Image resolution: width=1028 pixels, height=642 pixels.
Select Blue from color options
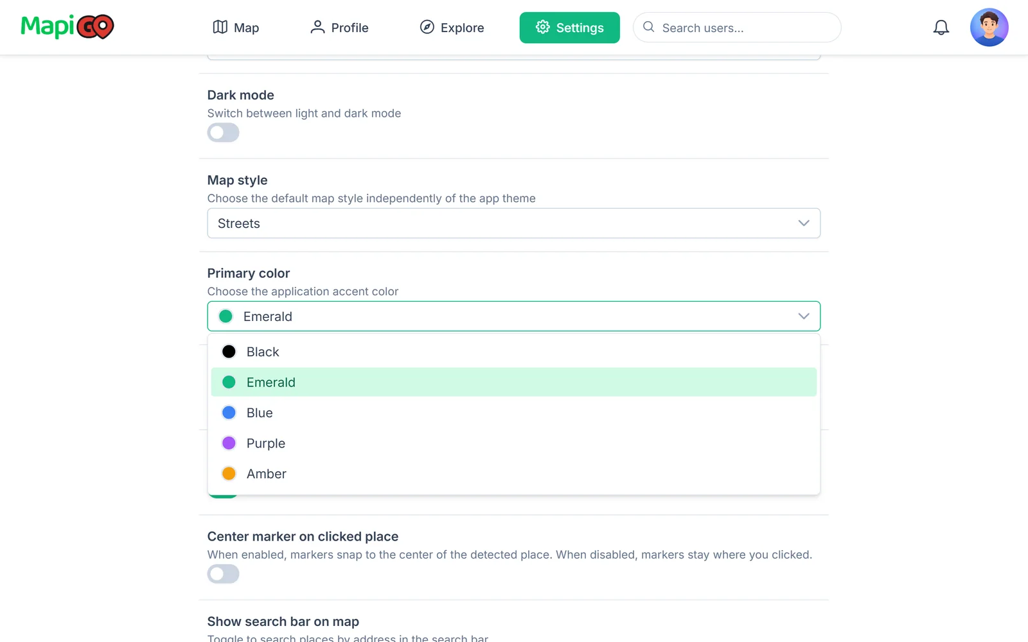[513, 413]
